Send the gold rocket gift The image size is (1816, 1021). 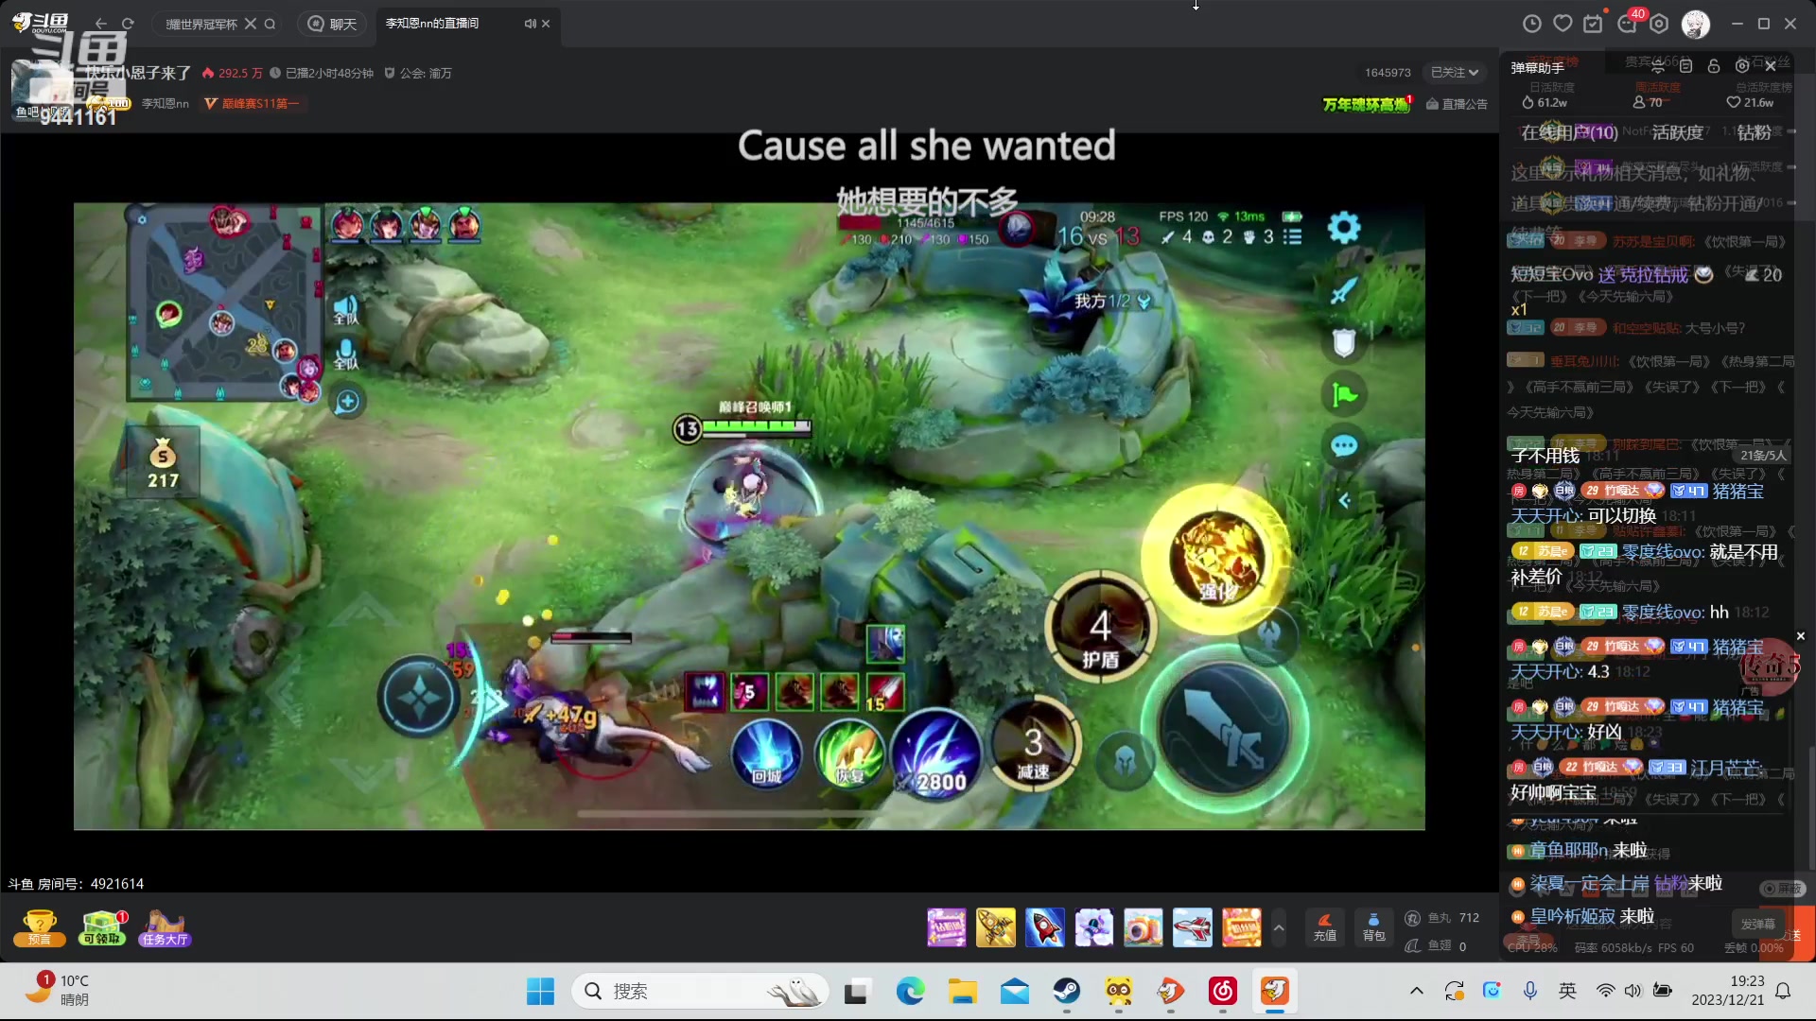point(996,927)
